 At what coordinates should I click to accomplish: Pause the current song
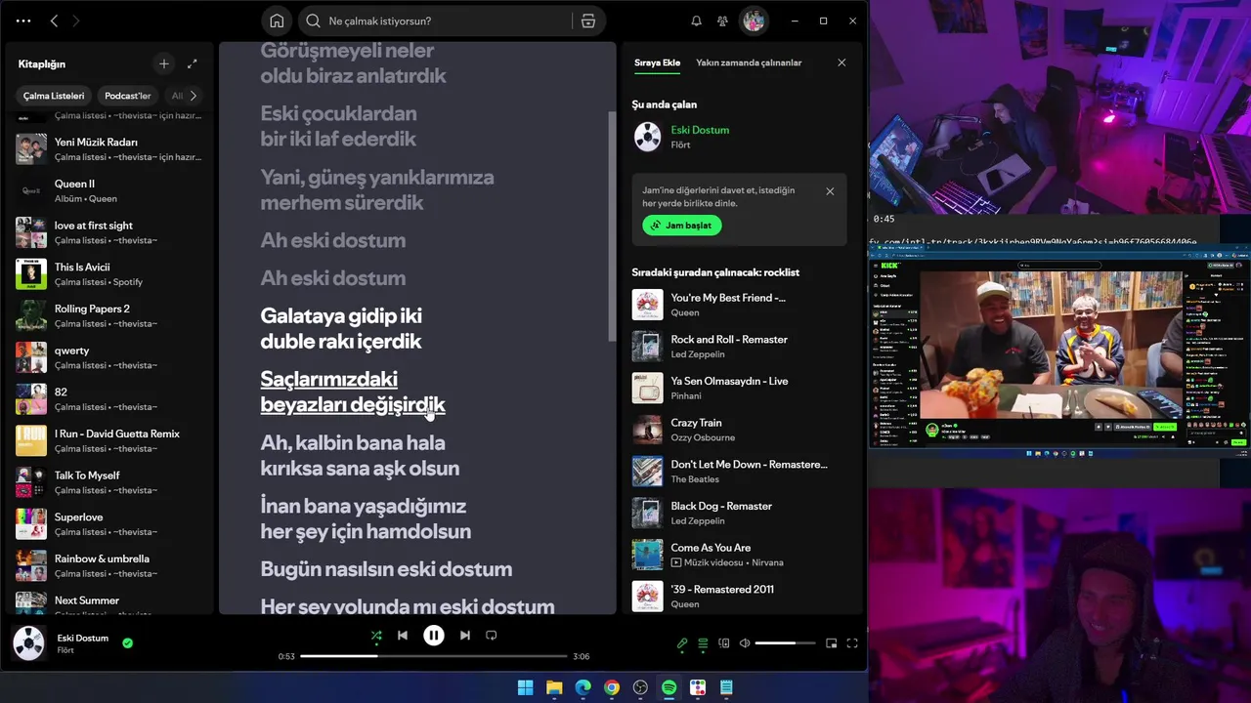pos(434,636)
